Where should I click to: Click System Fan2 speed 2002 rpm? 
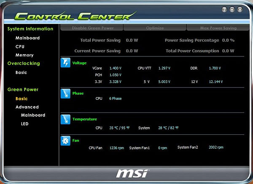[216, 147]
